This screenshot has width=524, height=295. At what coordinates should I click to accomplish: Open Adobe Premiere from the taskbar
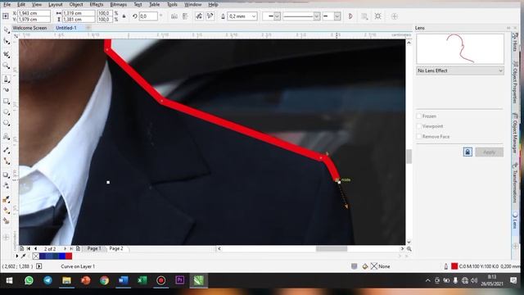pos(180,280)
